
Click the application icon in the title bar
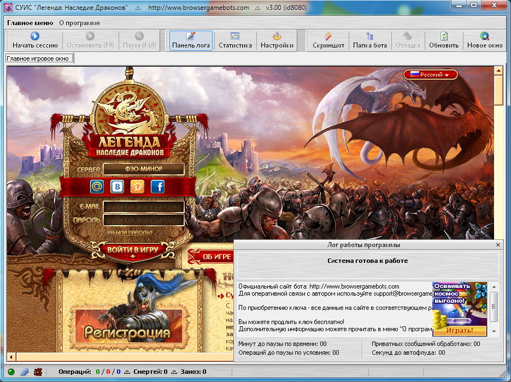click(8, 7)
